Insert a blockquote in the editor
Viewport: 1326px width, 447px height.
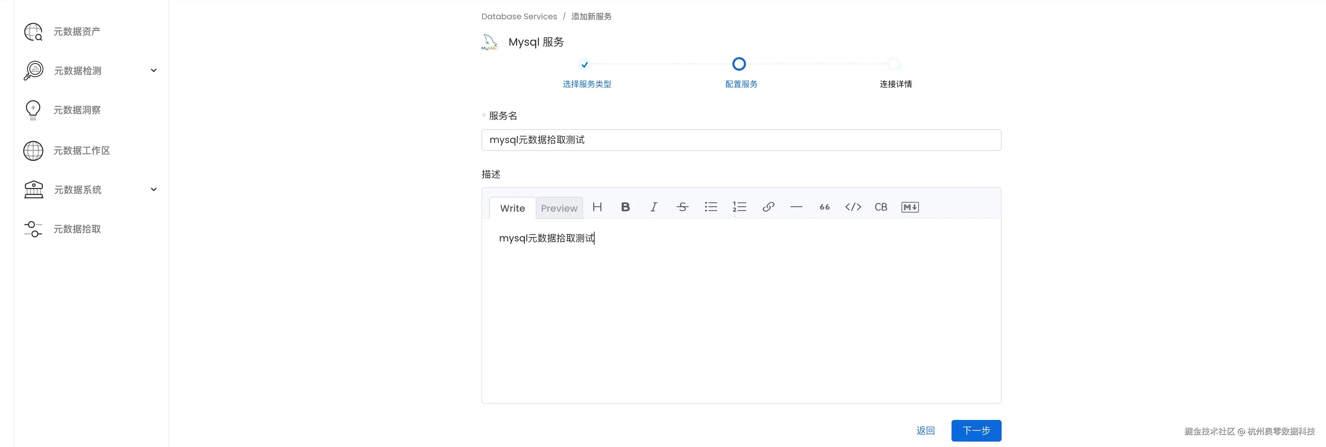(824, 207)
